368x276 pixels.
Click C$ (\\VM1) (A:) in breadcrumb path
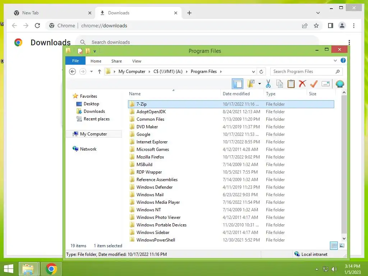pyautogui.click(x=168, y=72)
